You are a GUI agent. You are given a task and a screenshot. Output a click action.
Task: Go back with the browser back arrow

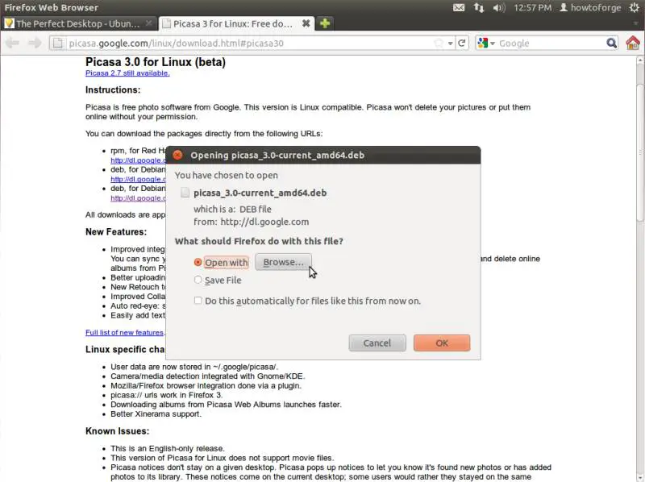tap(12, 43)
